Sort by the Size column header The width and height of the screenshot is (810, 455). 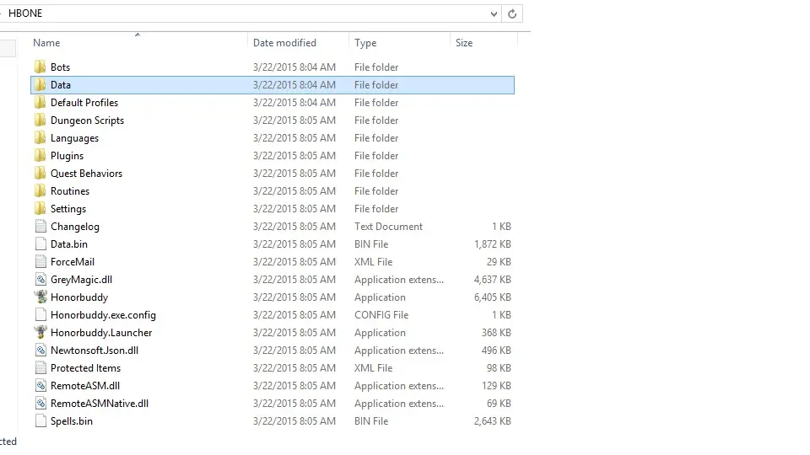coord(464,43)
